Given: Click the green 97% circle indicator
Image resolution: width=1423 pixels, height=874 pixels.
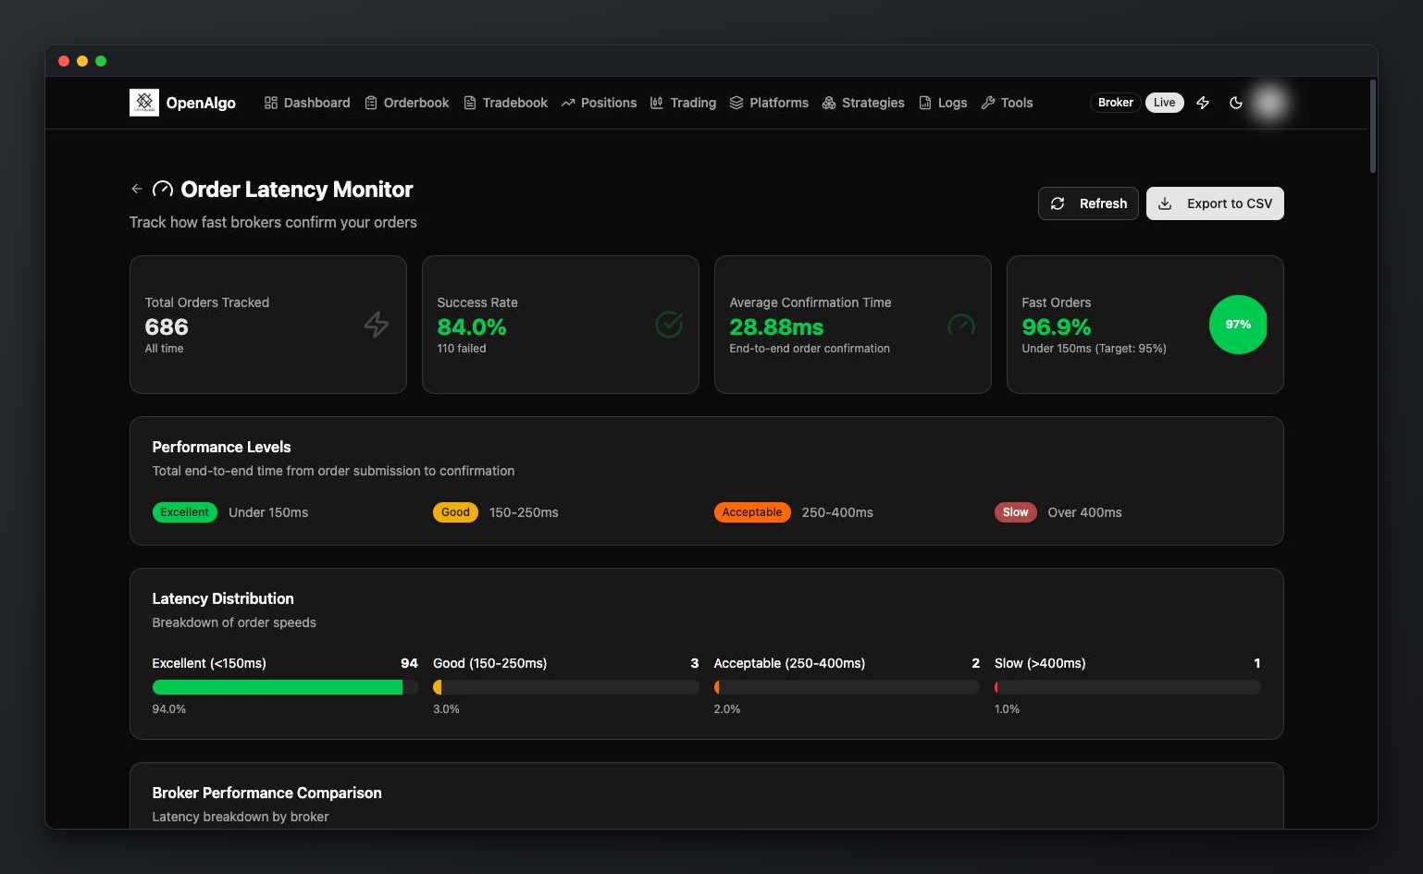Looking at the screenshot, I should click(x=1238, y=325).
